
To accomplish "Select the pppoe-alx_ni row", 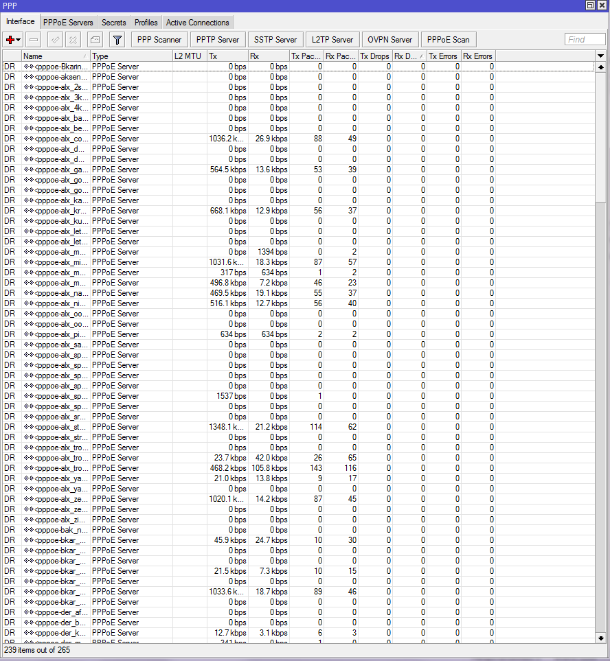I will pyautogui.click(x=299, y=303).
